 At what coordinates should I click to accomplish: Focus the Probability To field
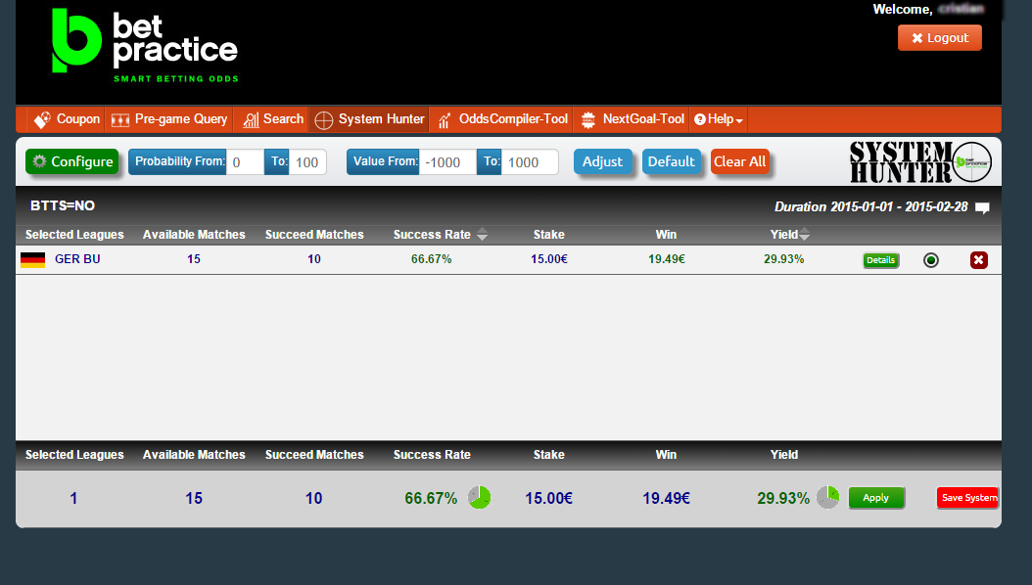tap(307, 162)
